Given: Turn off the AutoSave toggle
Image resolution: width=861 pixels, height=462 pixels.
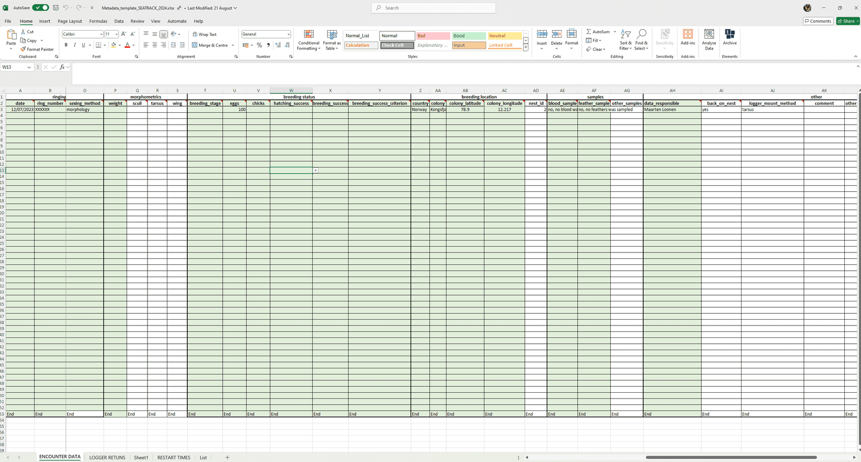Looking at the screenshot, I should click(40, 8).
